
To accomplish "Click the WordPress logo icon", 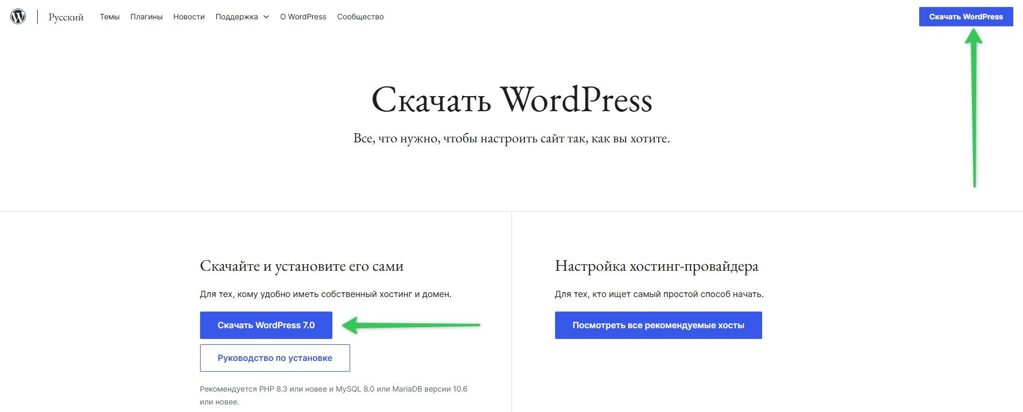I will coord(18,17).
